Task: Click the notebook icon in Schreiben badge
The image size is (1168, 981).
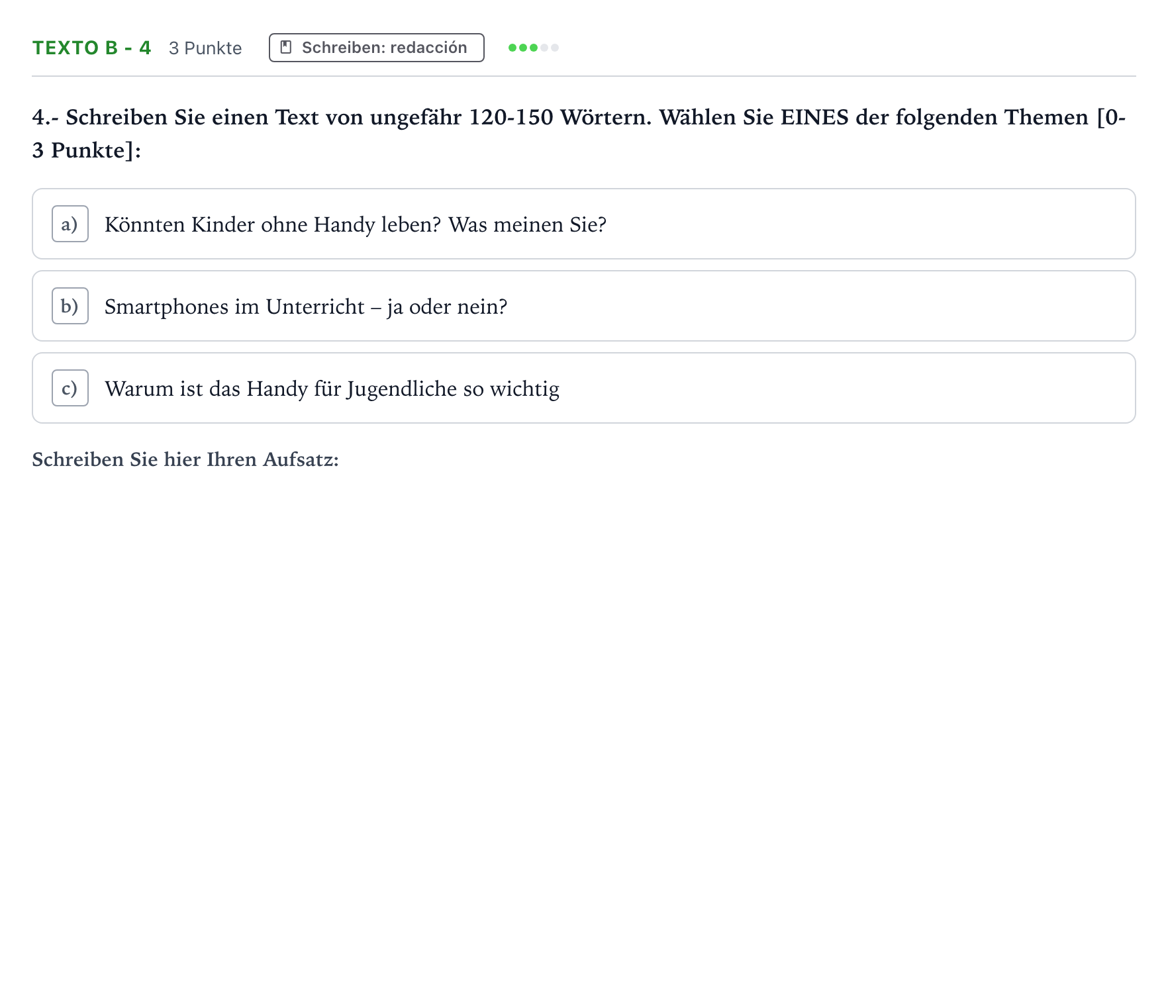Action: (x=286, y=48)
